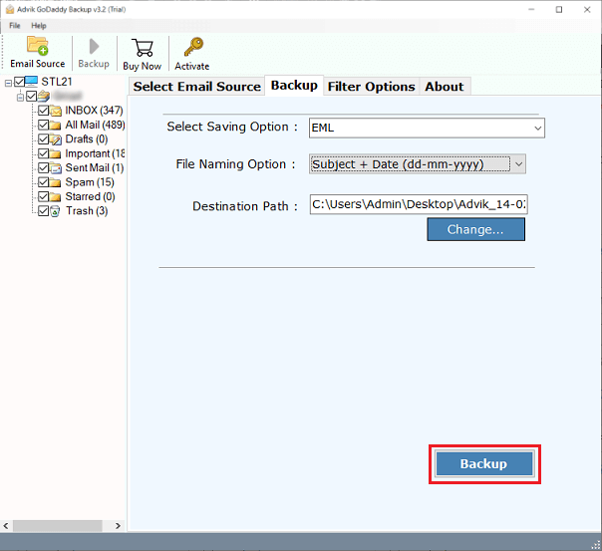Click the INBOX folder envelope icon
The width and height of the screenshot is (602, 551).
point(55,111)
